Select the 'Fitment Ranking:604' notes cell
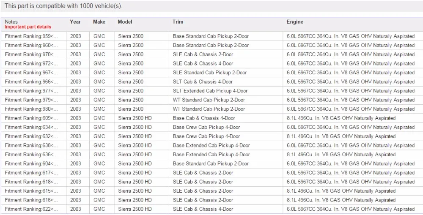 click(34, 164)
